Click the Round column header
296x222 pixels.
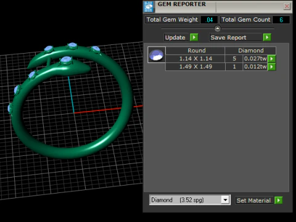click(196, 51)
